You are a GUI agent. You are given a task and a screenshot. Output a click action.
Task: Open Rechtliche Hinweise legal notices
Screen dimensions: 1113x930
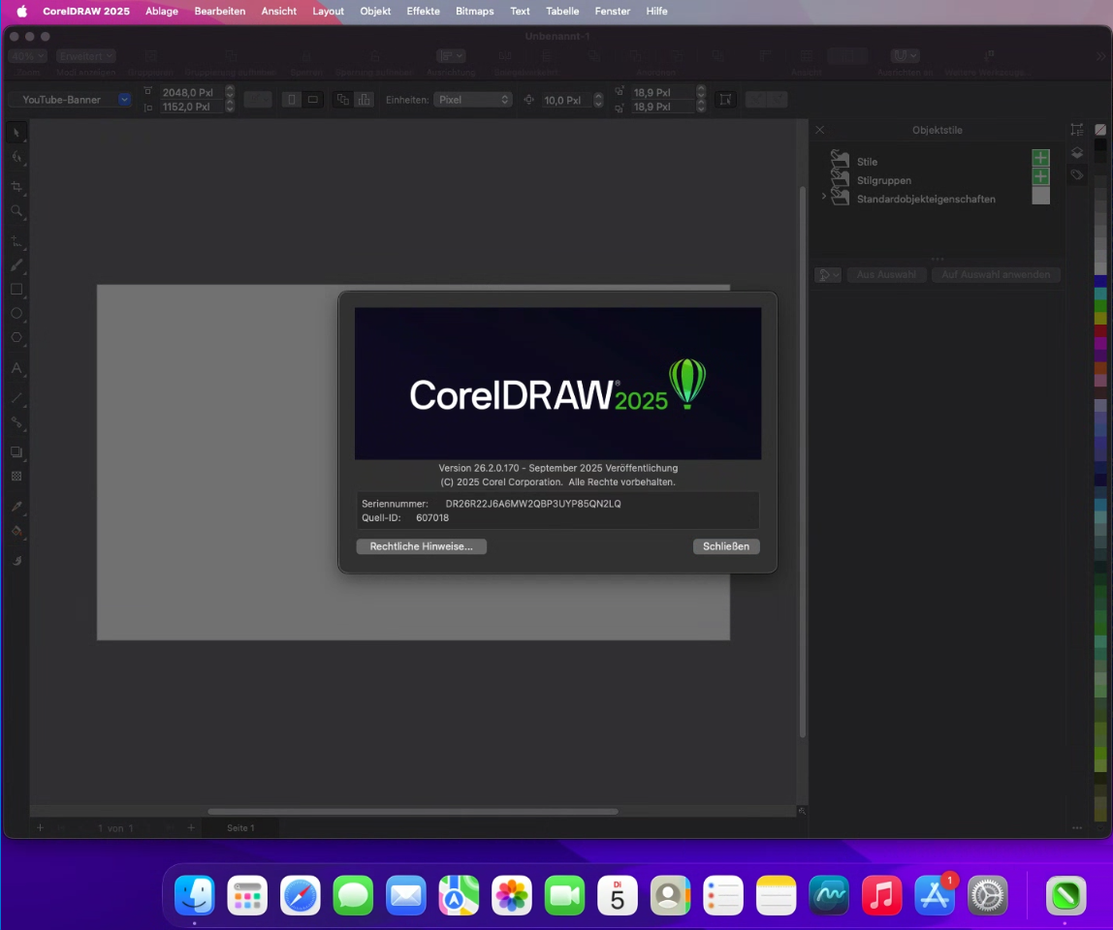pyautogui.click(x=422, y=546)
